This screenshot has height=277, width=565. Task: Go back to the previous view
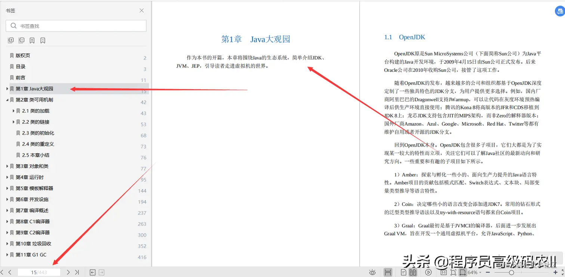coord(92,272)
